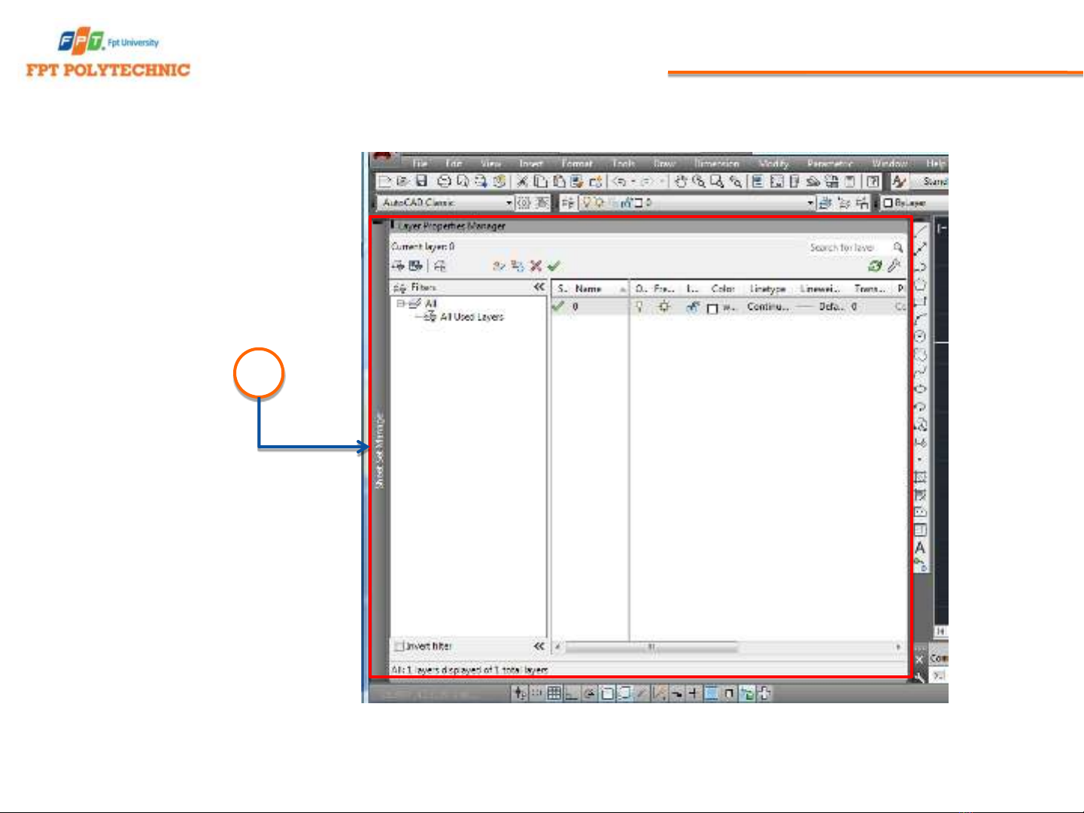
Task: Open the AutoCAD Classic workspace dropdown
Action: (x=509, y=203)
